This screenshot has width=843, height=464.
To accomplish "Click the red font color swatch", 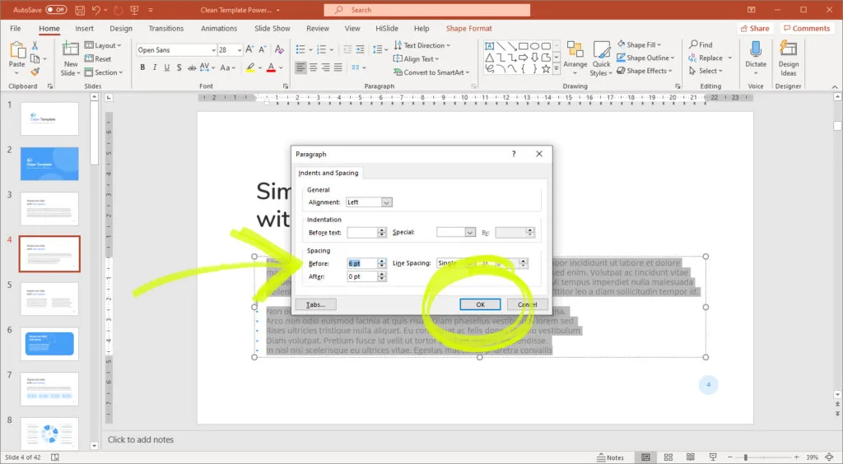I will pos(271,67).
